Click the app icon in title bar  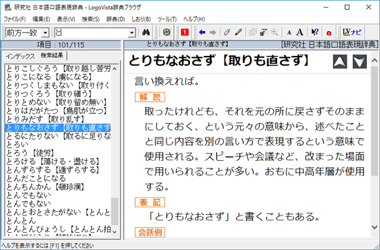[x=8, y=8]
